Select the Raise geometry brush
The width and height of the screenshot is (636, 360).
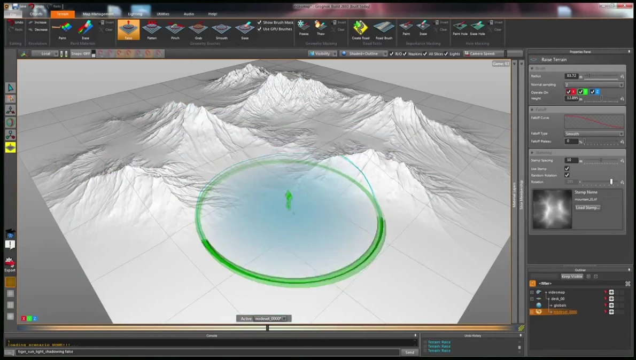pos(129,29)
